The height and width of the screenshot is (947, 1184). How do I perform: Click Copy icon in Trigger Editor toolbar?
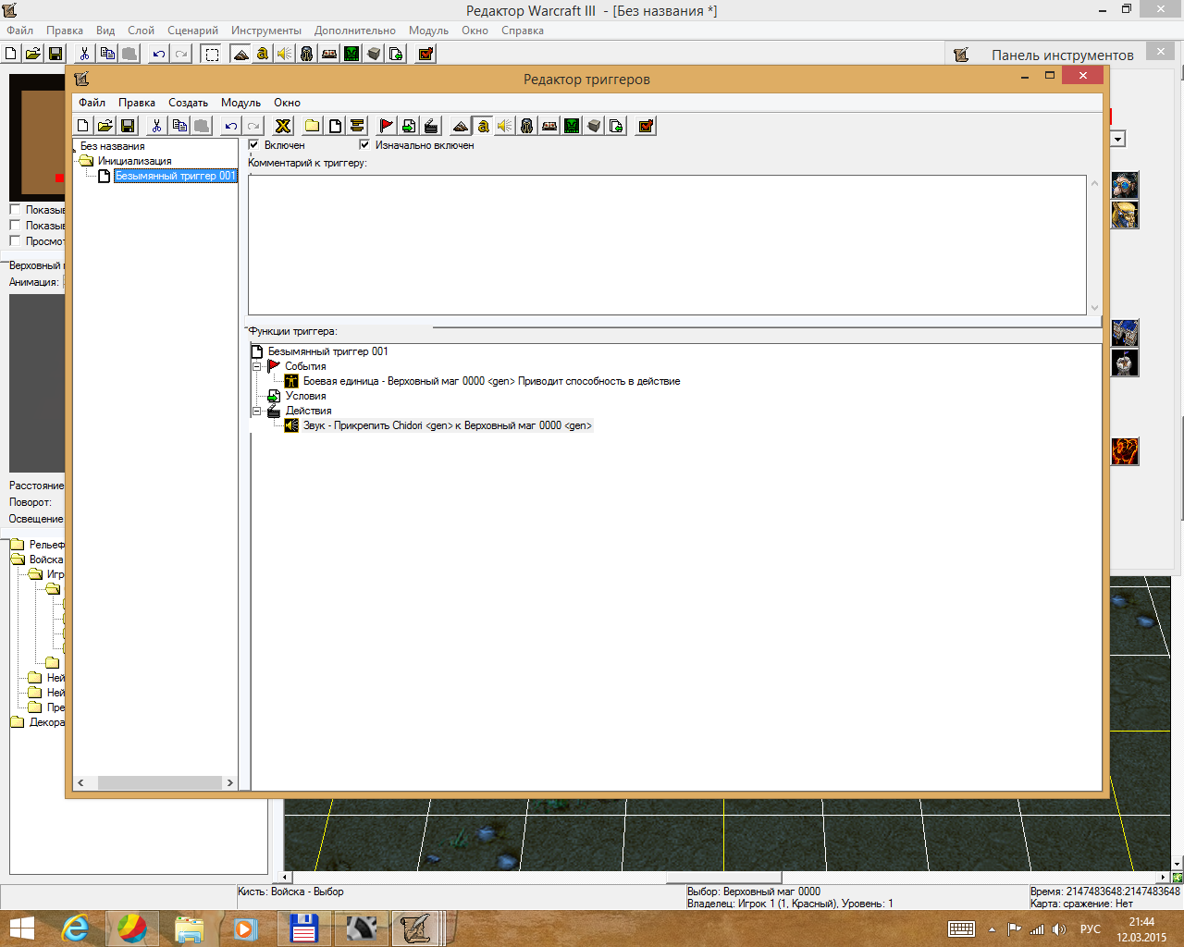pos(179,126)
